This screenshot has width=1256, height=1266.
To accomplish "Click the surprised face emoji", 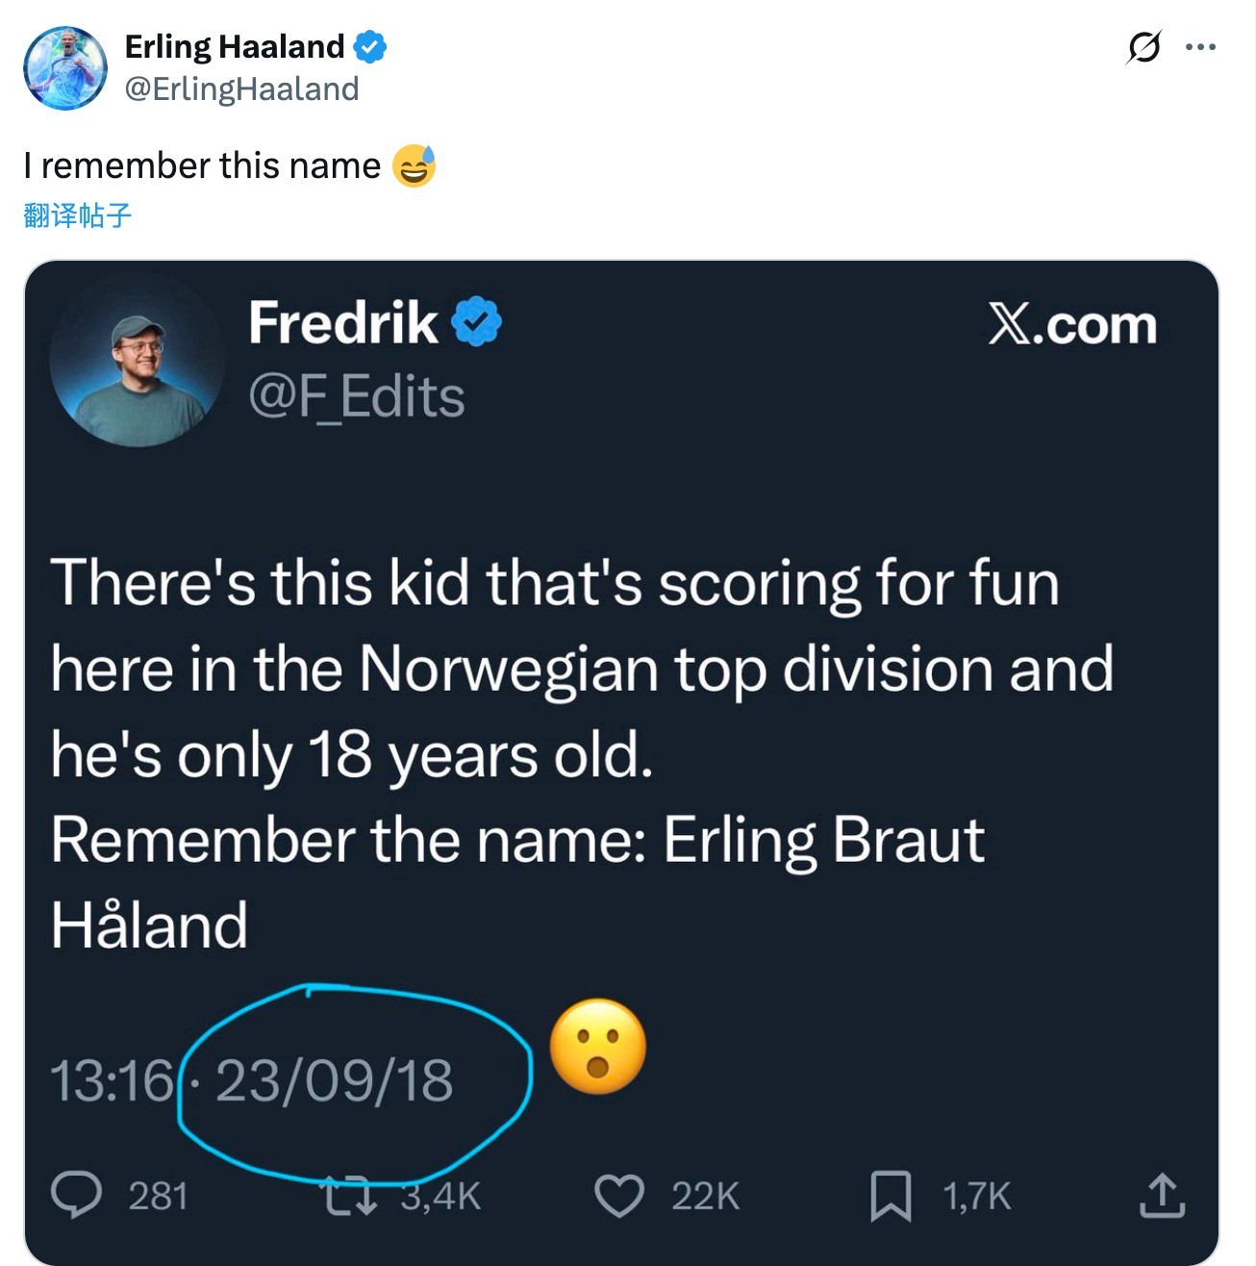I will click(x=598, y=1047).
